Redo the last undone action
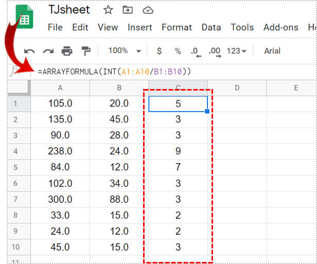The width and height of the screenshot is (317, 264). tap(48, 51)
